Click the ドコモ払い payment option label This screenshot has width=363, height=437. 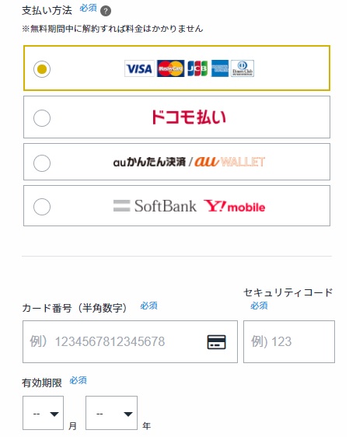(188, 117)
